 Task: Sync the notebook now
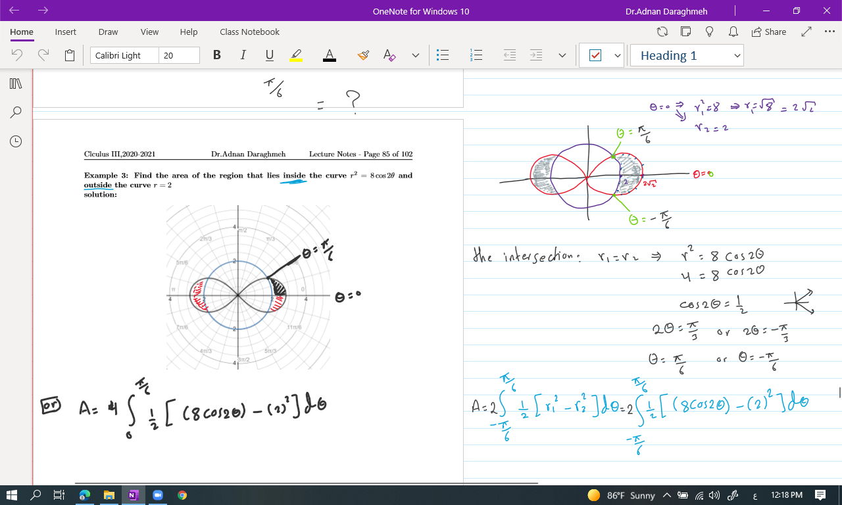pyautogui.click(x=662, y=32)
